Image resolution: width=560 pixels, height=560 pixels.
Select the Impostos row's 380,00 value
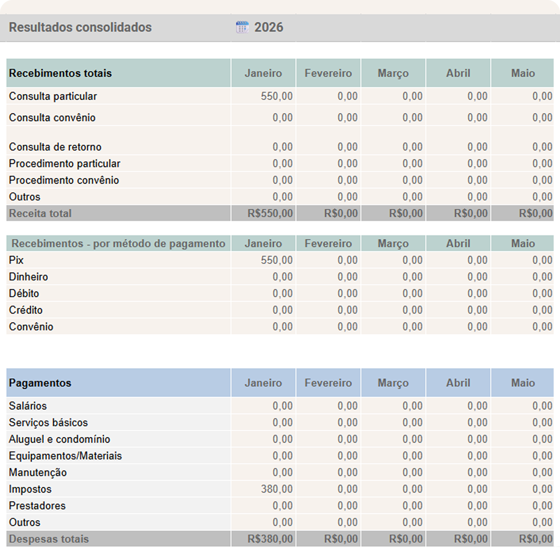coord(276,489)
